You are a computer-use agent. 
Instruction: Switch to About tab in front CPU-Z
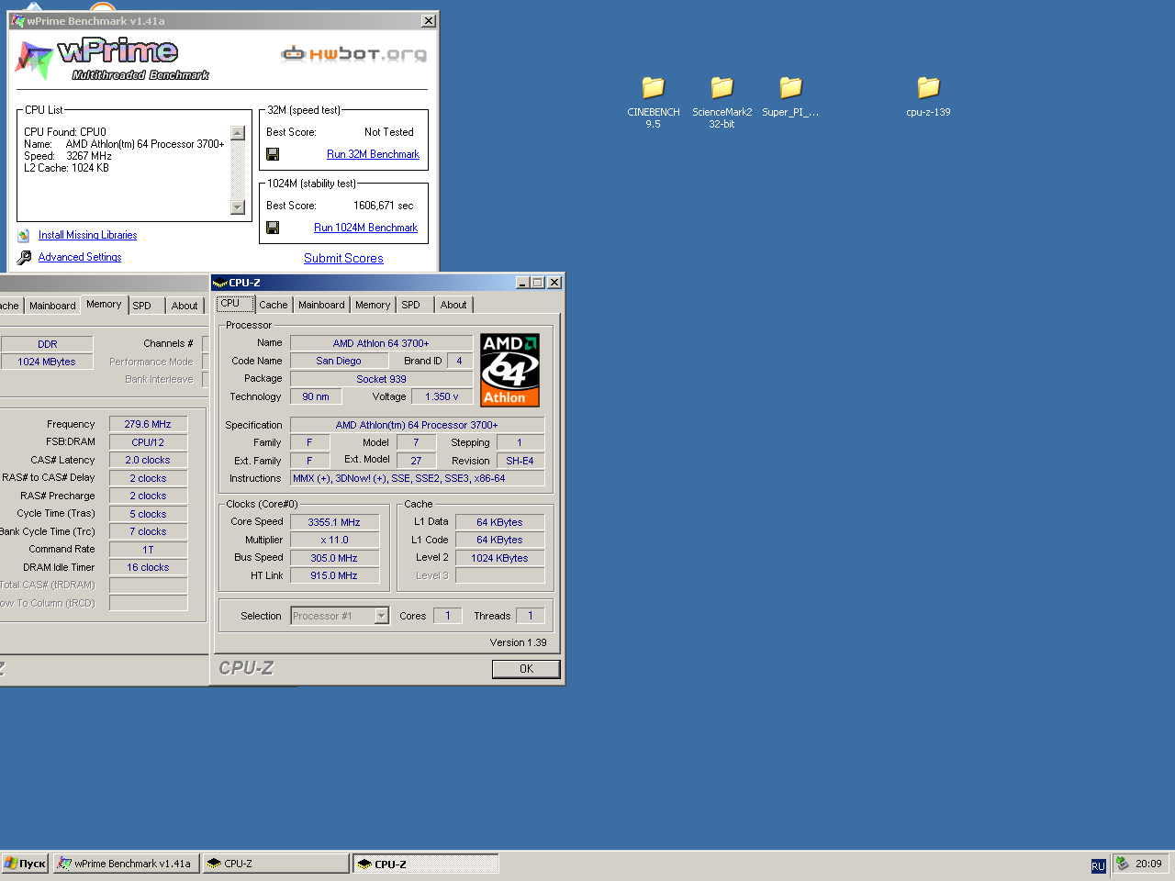point(453,305)
